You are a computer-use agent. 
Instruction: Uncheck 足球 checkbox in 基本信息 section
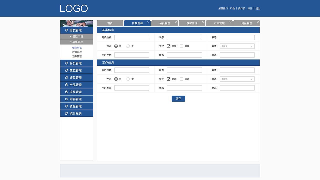[x=169, y=46]
